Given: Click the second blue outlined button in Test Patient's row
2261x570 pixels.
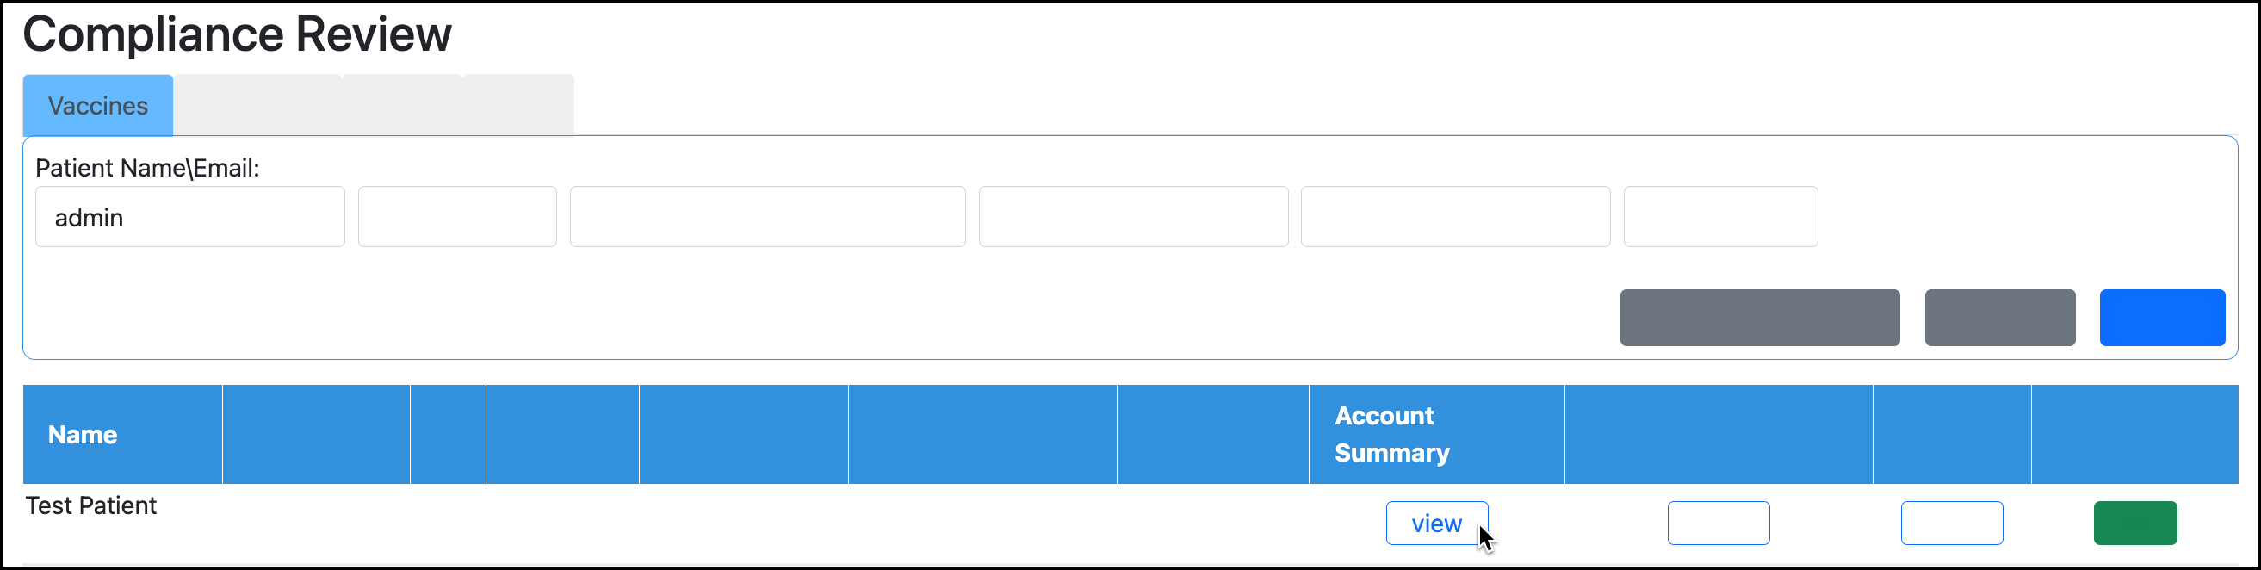Looking at the screenshot, I should 1951,523.
